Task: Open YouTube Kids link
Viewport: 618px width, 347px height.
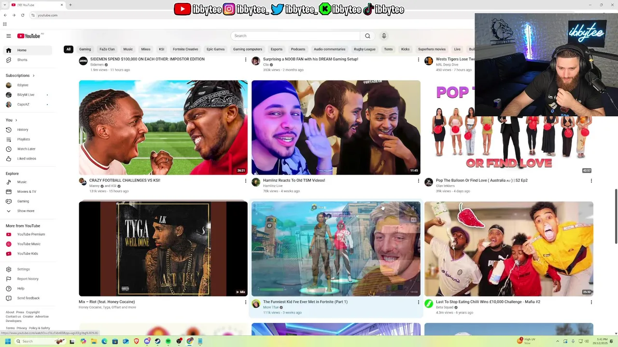Action: pyautogui.click(x=28, y=254)
